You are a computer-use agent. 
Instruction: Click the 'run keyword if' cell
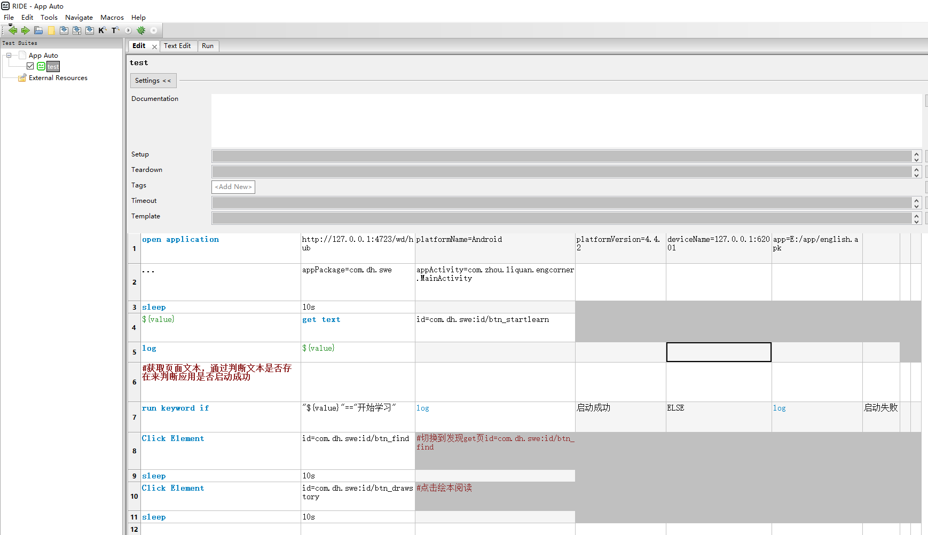coord(221,417)
